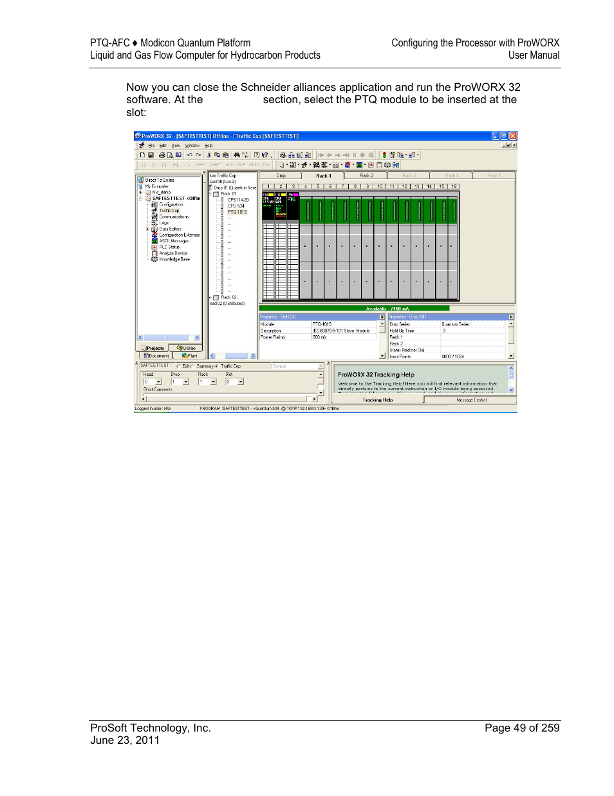Click the Undo arrow icon
Image resolution: width=614 pixels, height=796 pixels.
(x=189, y=155)
